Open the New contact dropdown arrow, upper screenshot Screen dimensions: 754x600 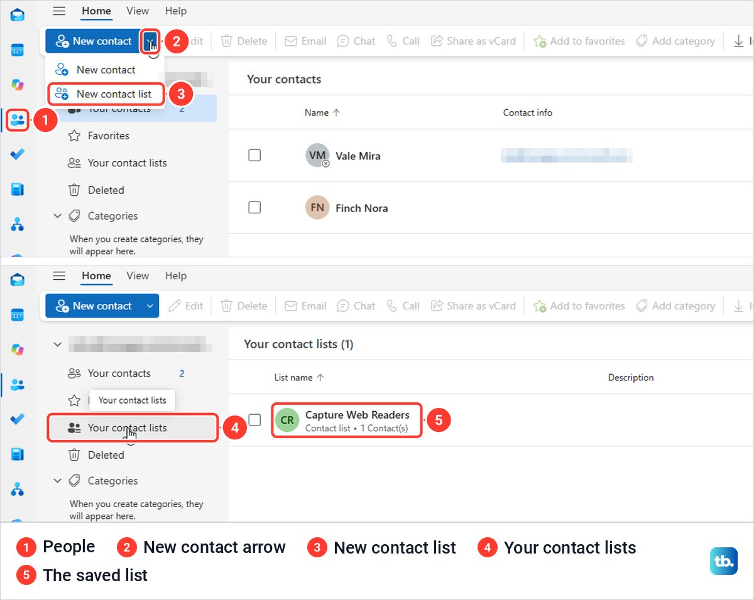coord(150,41)
